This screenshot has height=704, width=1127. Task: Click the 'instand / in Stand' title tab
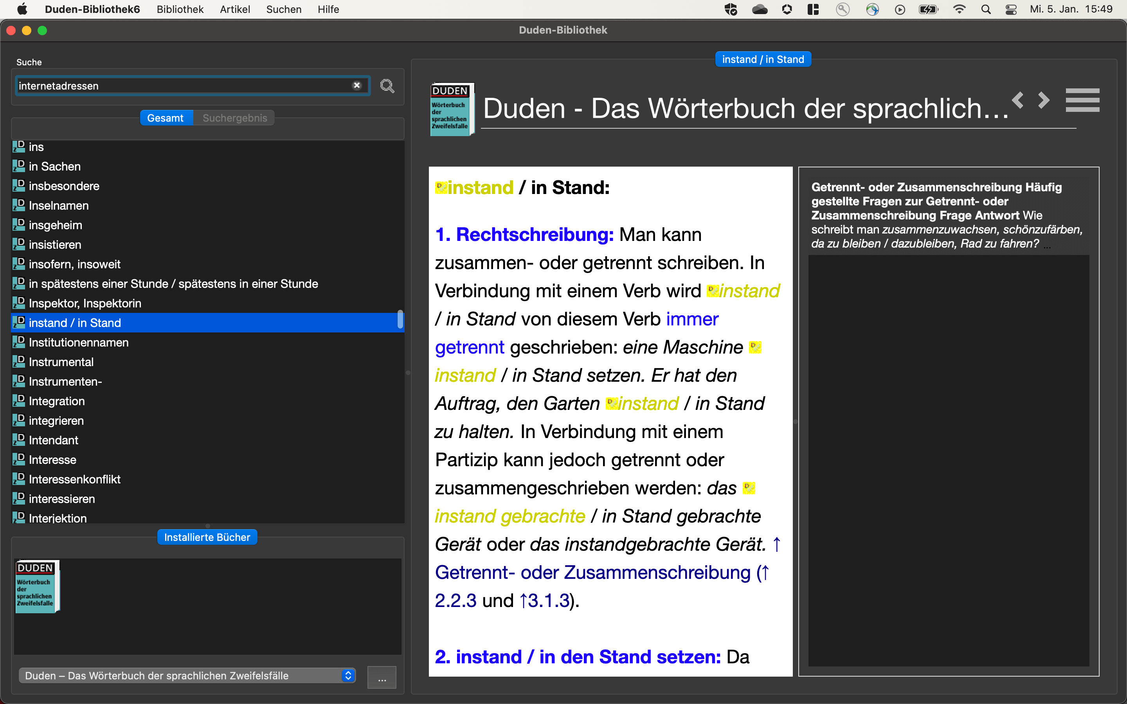[763, 59]
